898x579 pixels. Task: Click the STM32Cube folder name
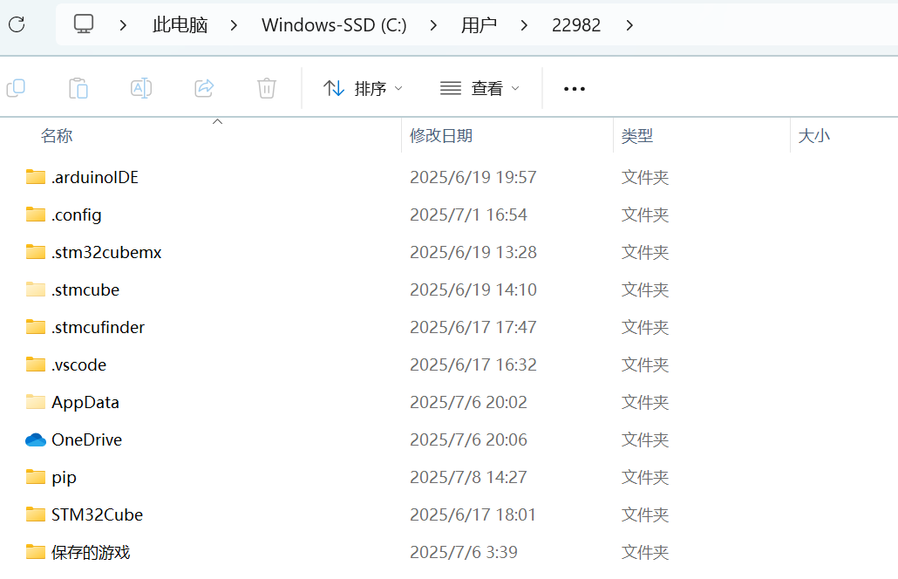(97, 514)
